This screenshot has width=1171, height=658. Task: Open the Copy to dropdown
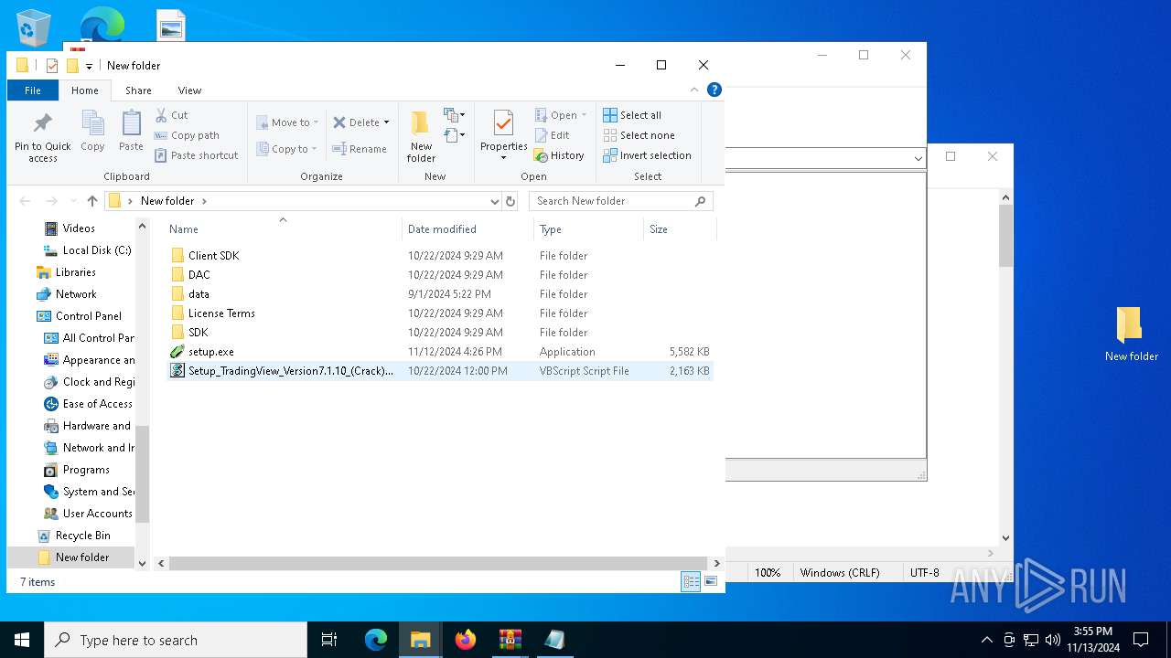tap(287, 149)
